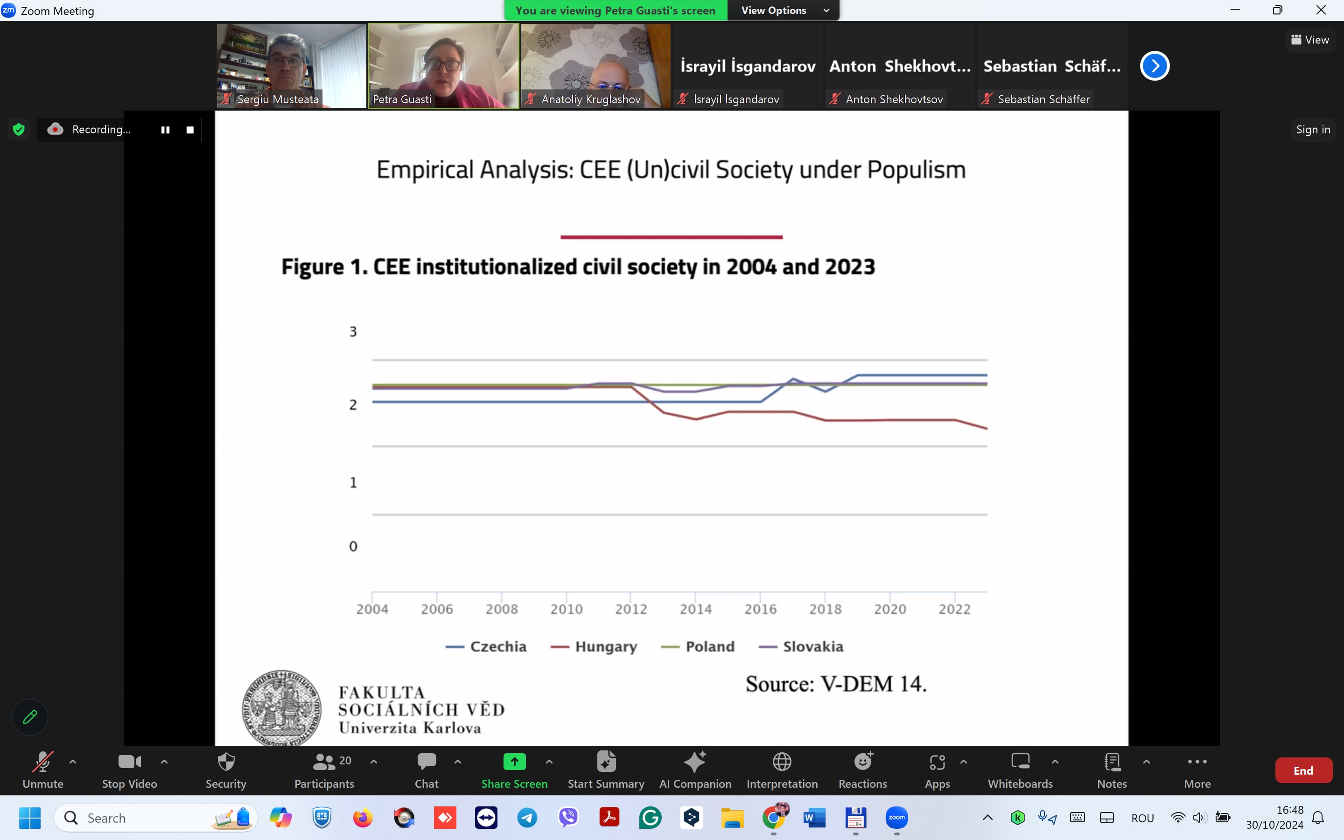Screen dimensions: 1344x840
Task: Open the More options menu
Action: (1197, 762)
